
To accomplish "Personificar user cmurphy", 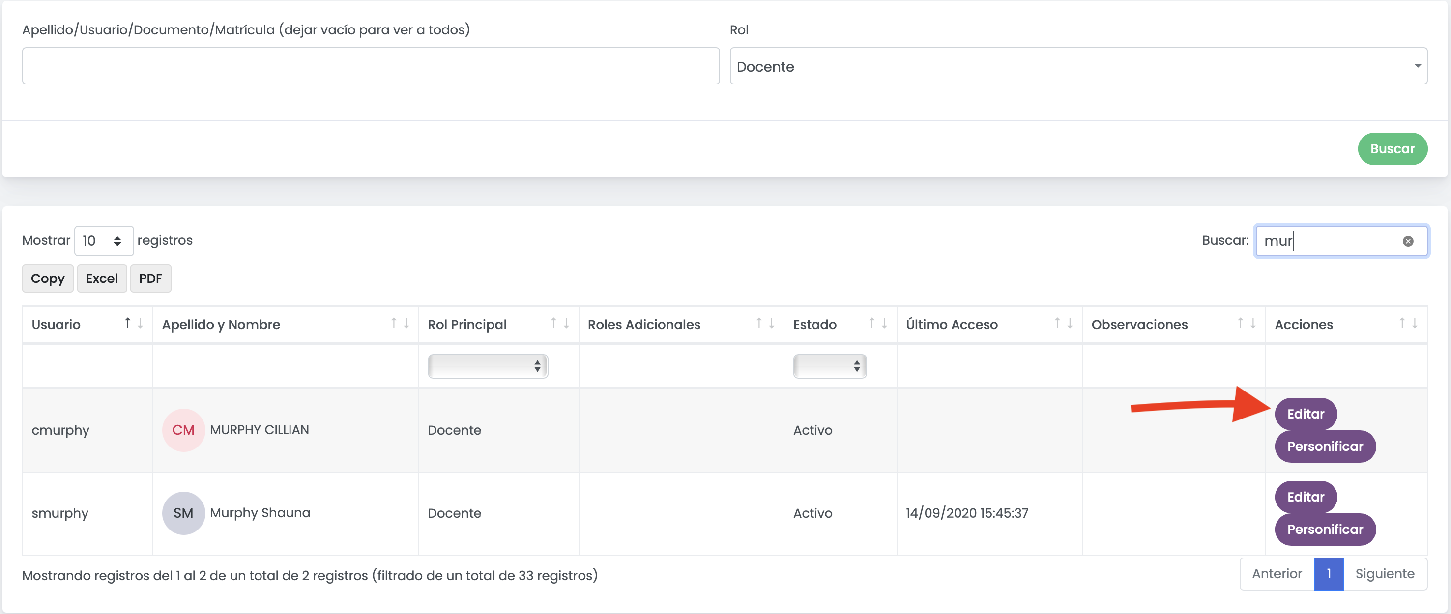I will [x=1325, y=447].
